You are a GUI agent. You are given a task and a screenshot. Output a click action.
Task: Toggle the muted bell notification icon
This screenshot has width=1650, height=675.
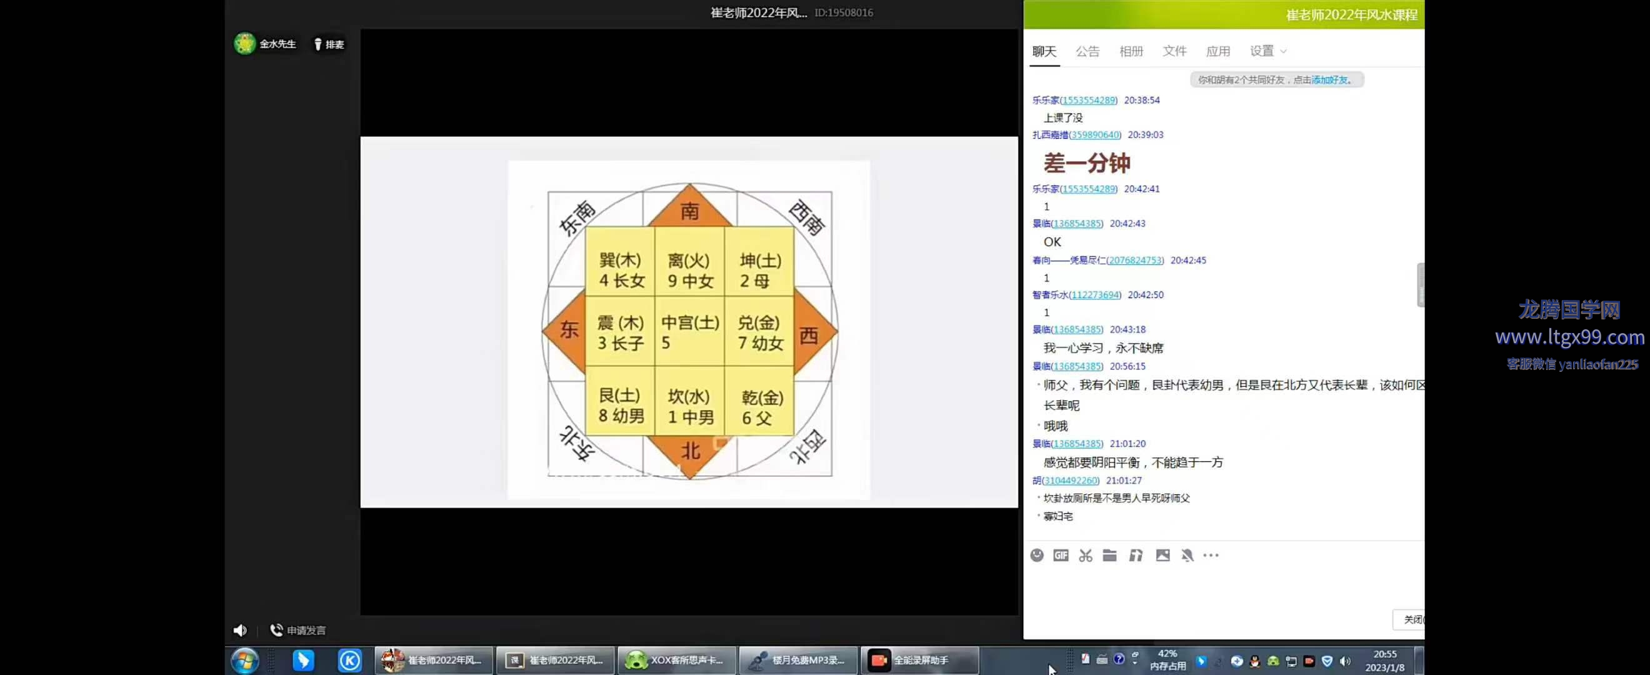(1187, 555)
